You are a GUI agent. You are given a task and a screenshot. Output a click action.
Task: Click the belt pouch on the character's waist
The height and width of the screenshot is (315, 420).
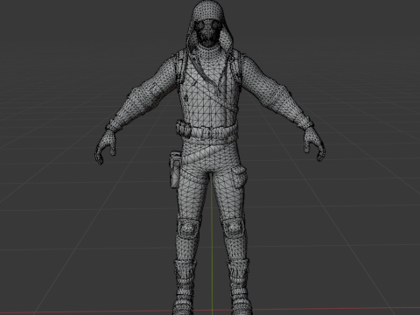(x=184, y=129)
